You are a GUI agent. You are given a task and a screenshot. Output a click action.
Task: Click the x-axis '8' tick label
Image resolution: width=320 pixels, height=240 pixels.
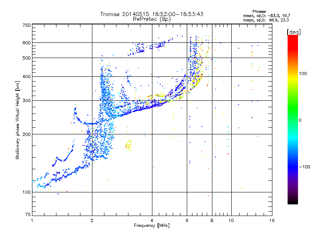pos(212,220)
